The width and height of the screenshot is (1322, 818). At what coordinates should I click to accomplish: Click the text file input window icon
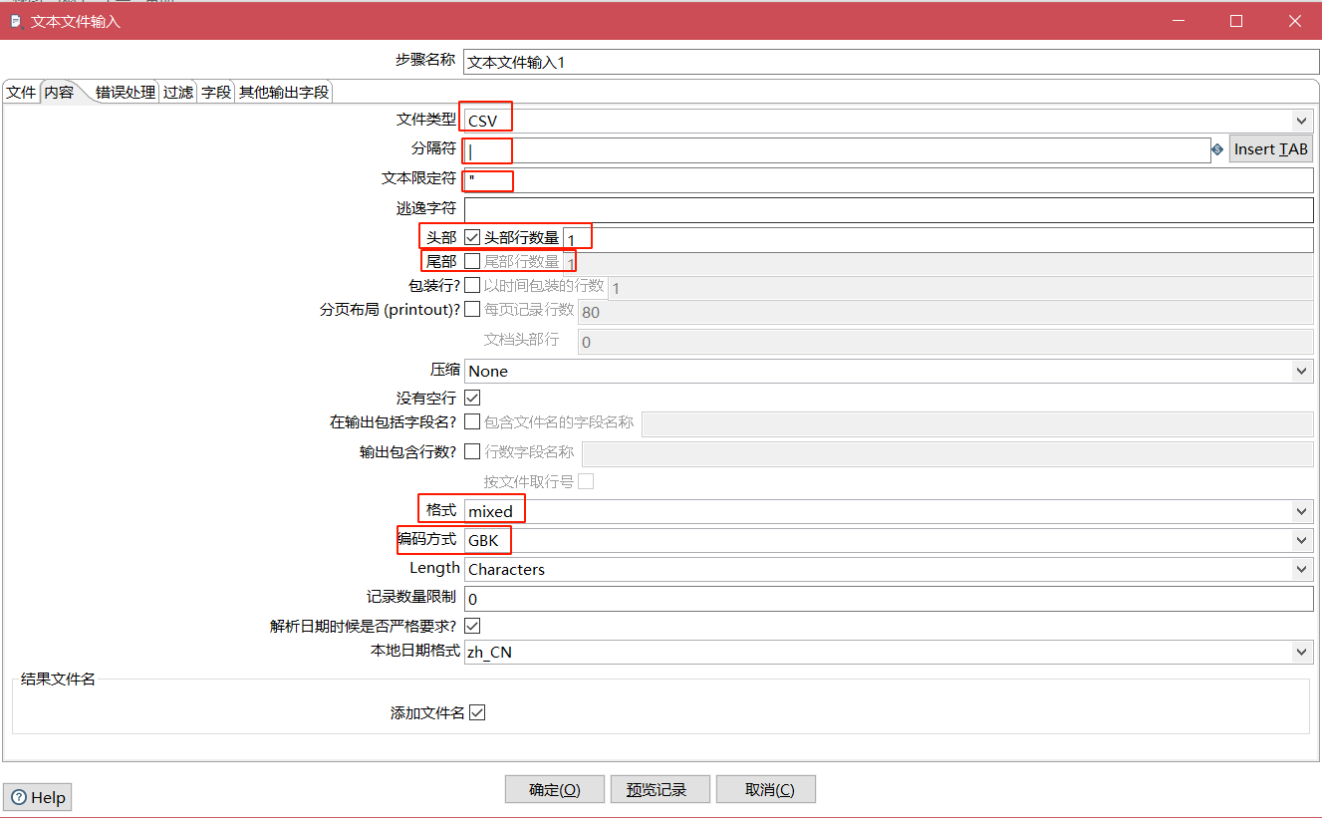15,21
